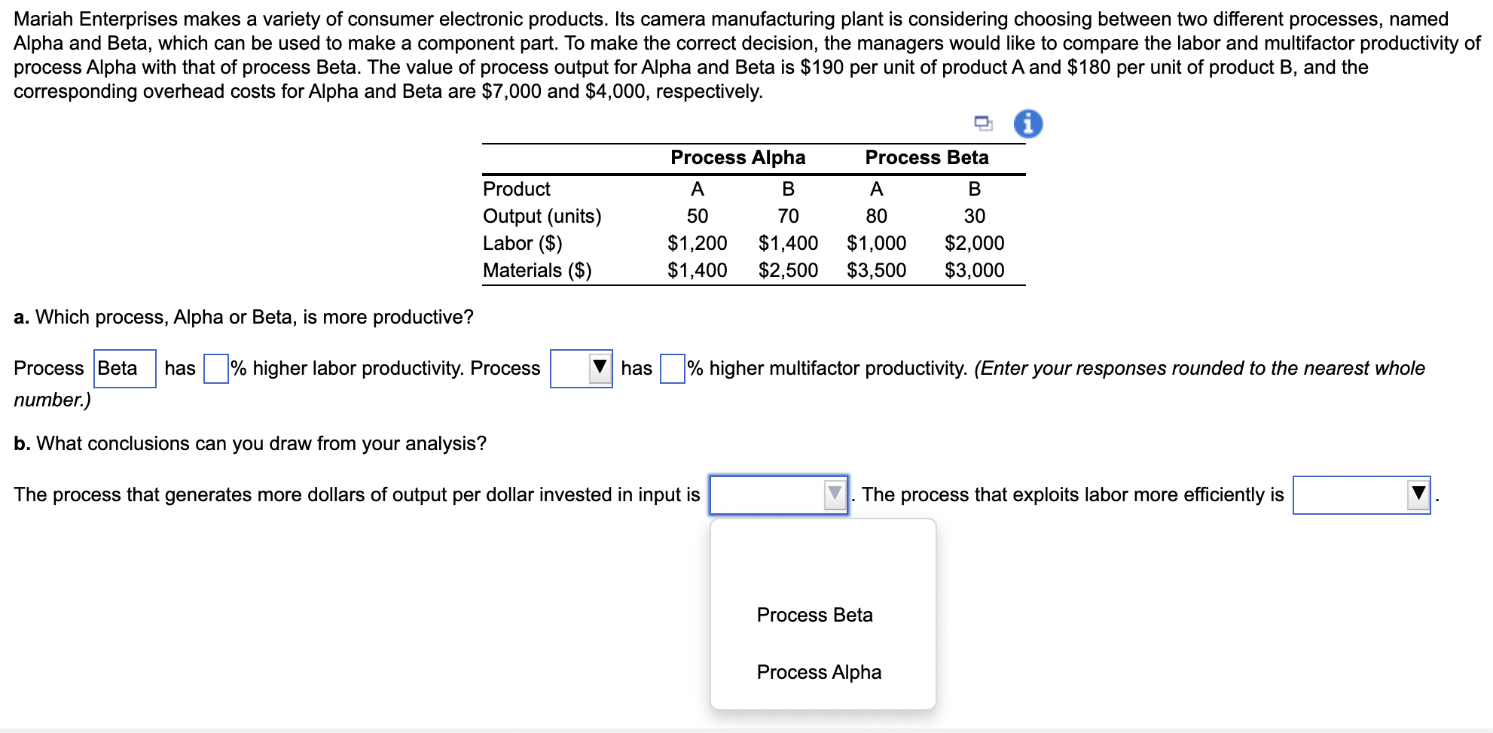Click the Process Beta table header

pyautogui.click(x=927, y=157)
